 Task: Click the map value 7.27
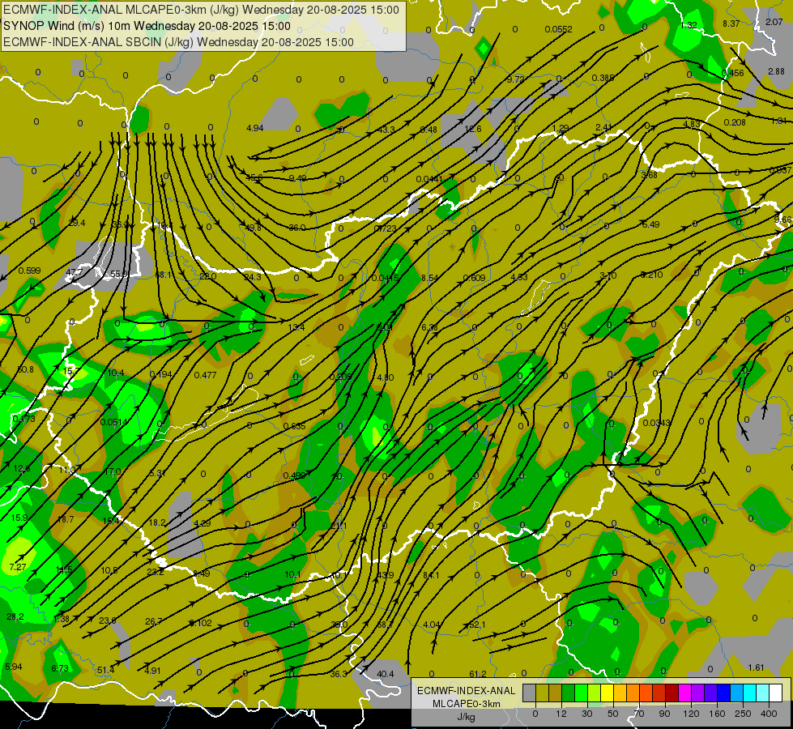pos(18,567)
